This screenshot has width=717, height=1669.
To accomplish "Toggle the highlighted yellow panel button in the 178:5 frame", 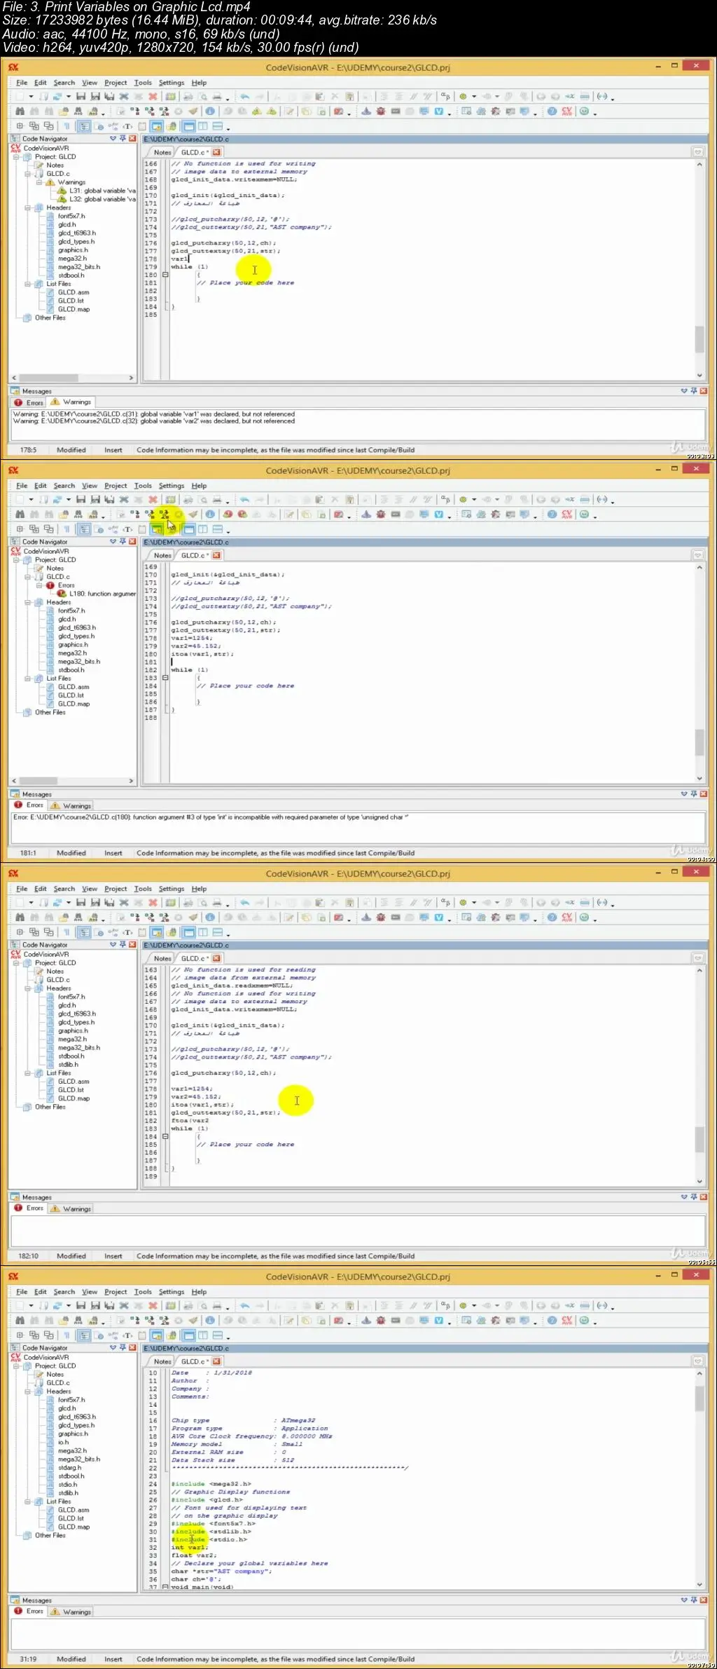I will coord(157,126).
